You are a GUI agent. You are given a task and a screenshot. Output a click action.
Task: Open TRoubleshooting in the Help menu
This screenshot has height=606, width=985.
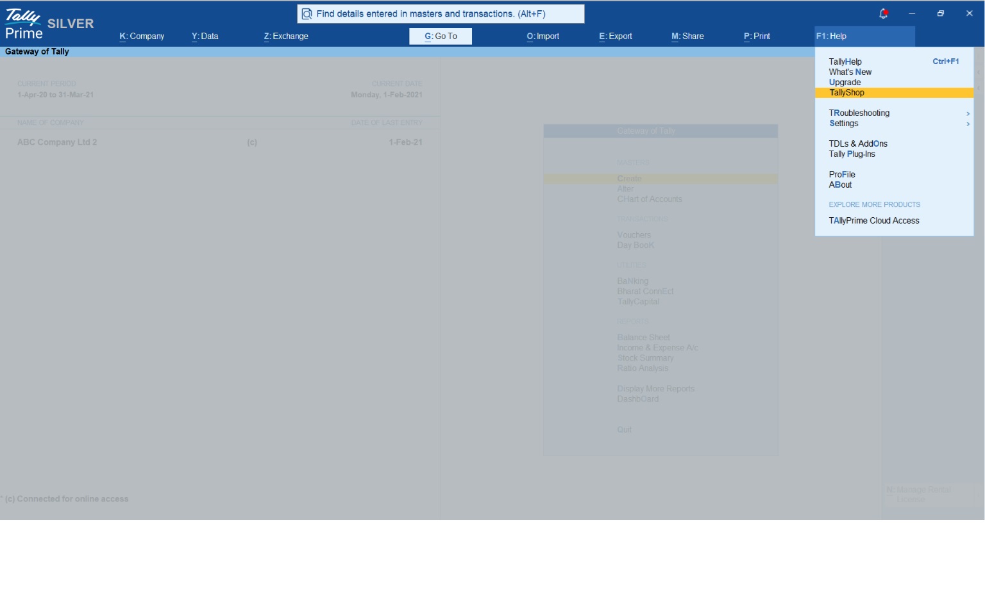coord(859,113)
